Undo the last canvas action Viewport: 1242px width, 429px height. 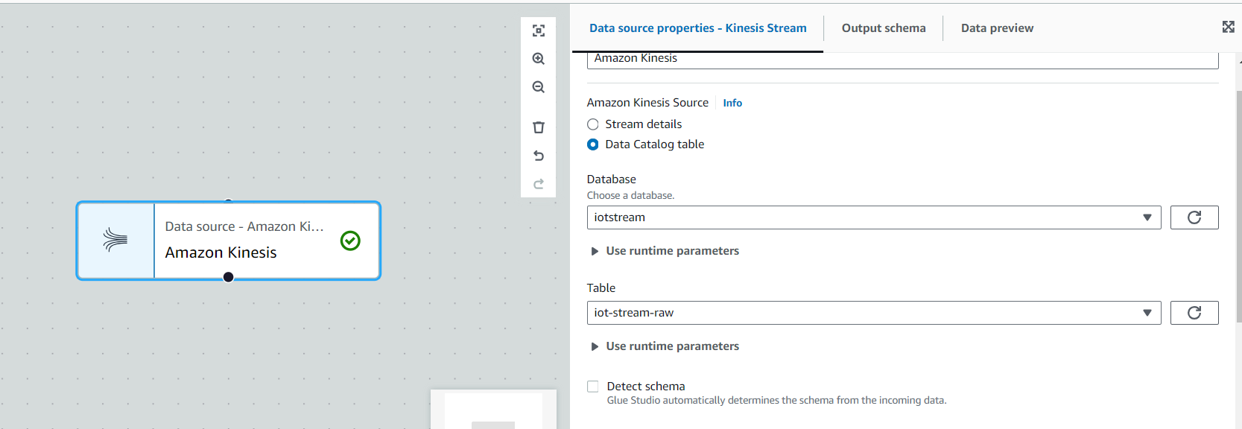539,156
